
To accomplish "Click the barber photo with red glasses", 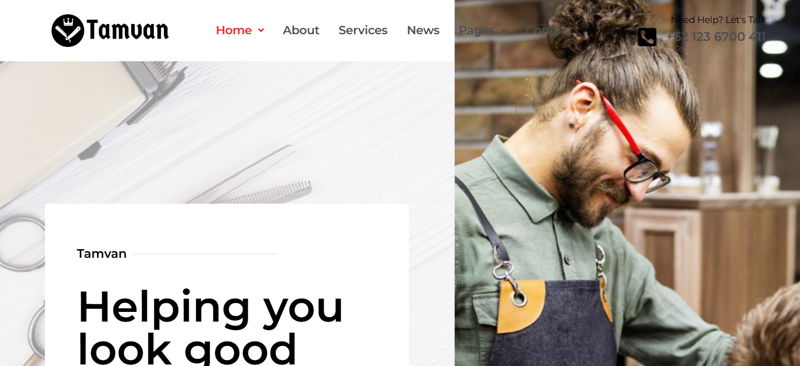I will click(627, 183).
